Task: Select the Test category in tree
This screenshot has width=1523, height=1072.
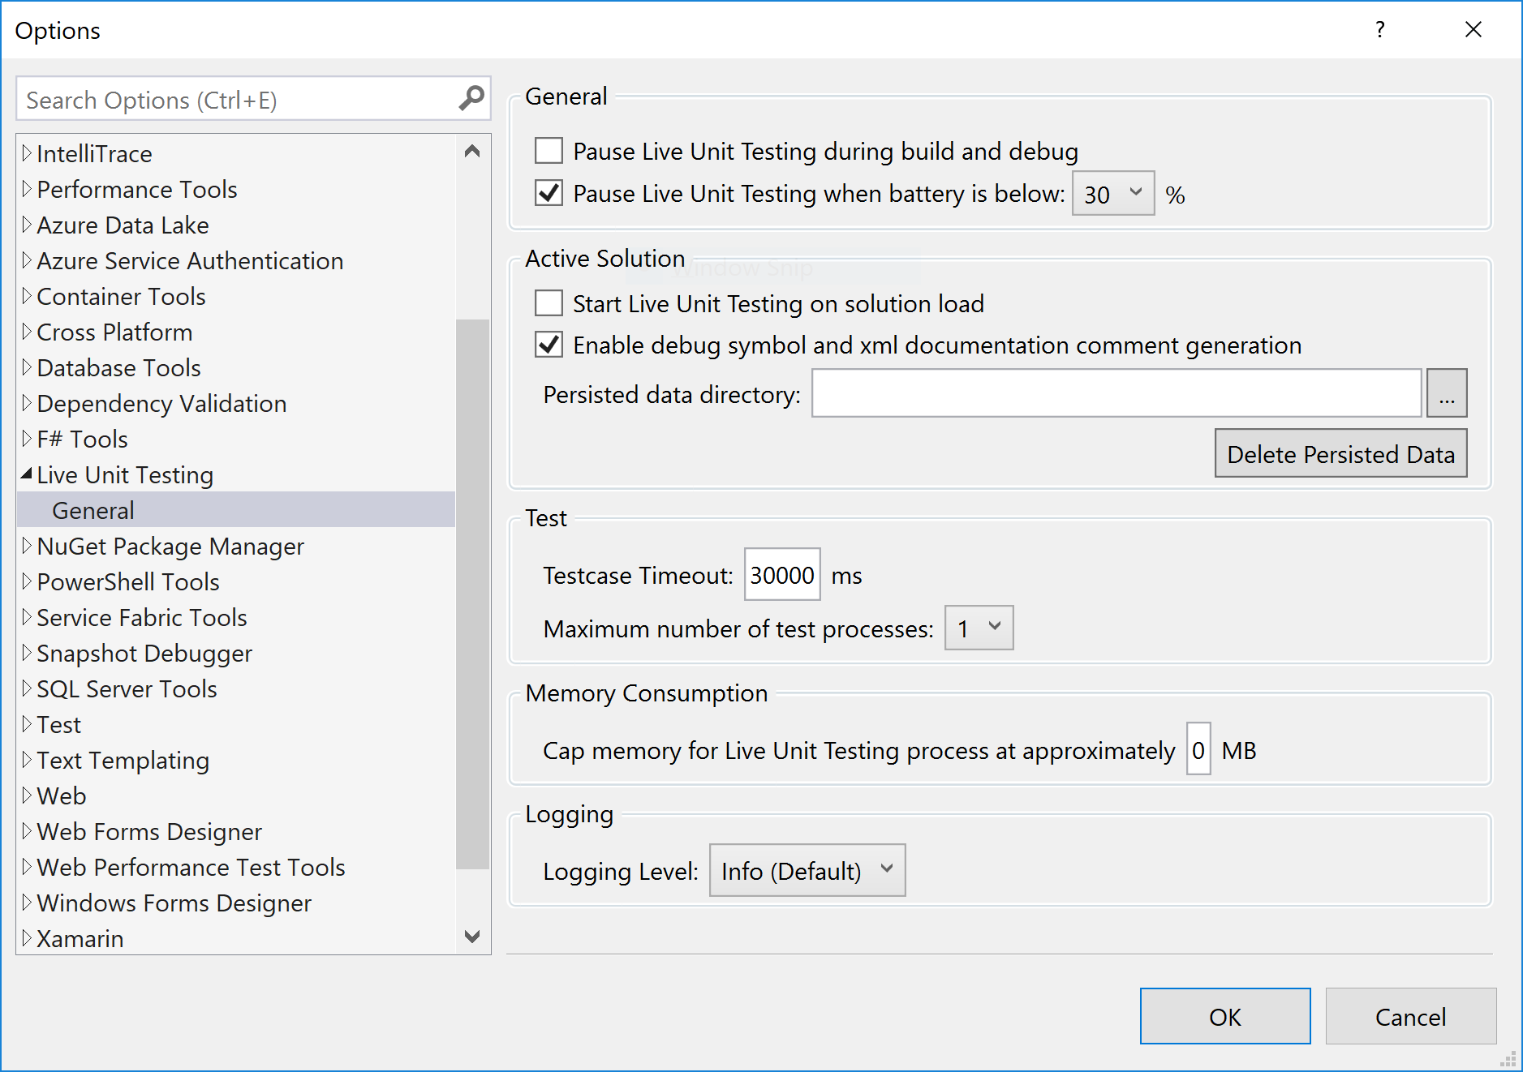Action: click(x=58, y=724)
